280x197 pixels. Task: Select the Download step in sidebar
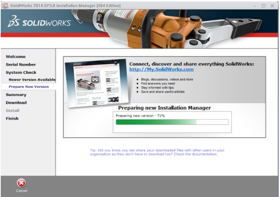[16, 103]
